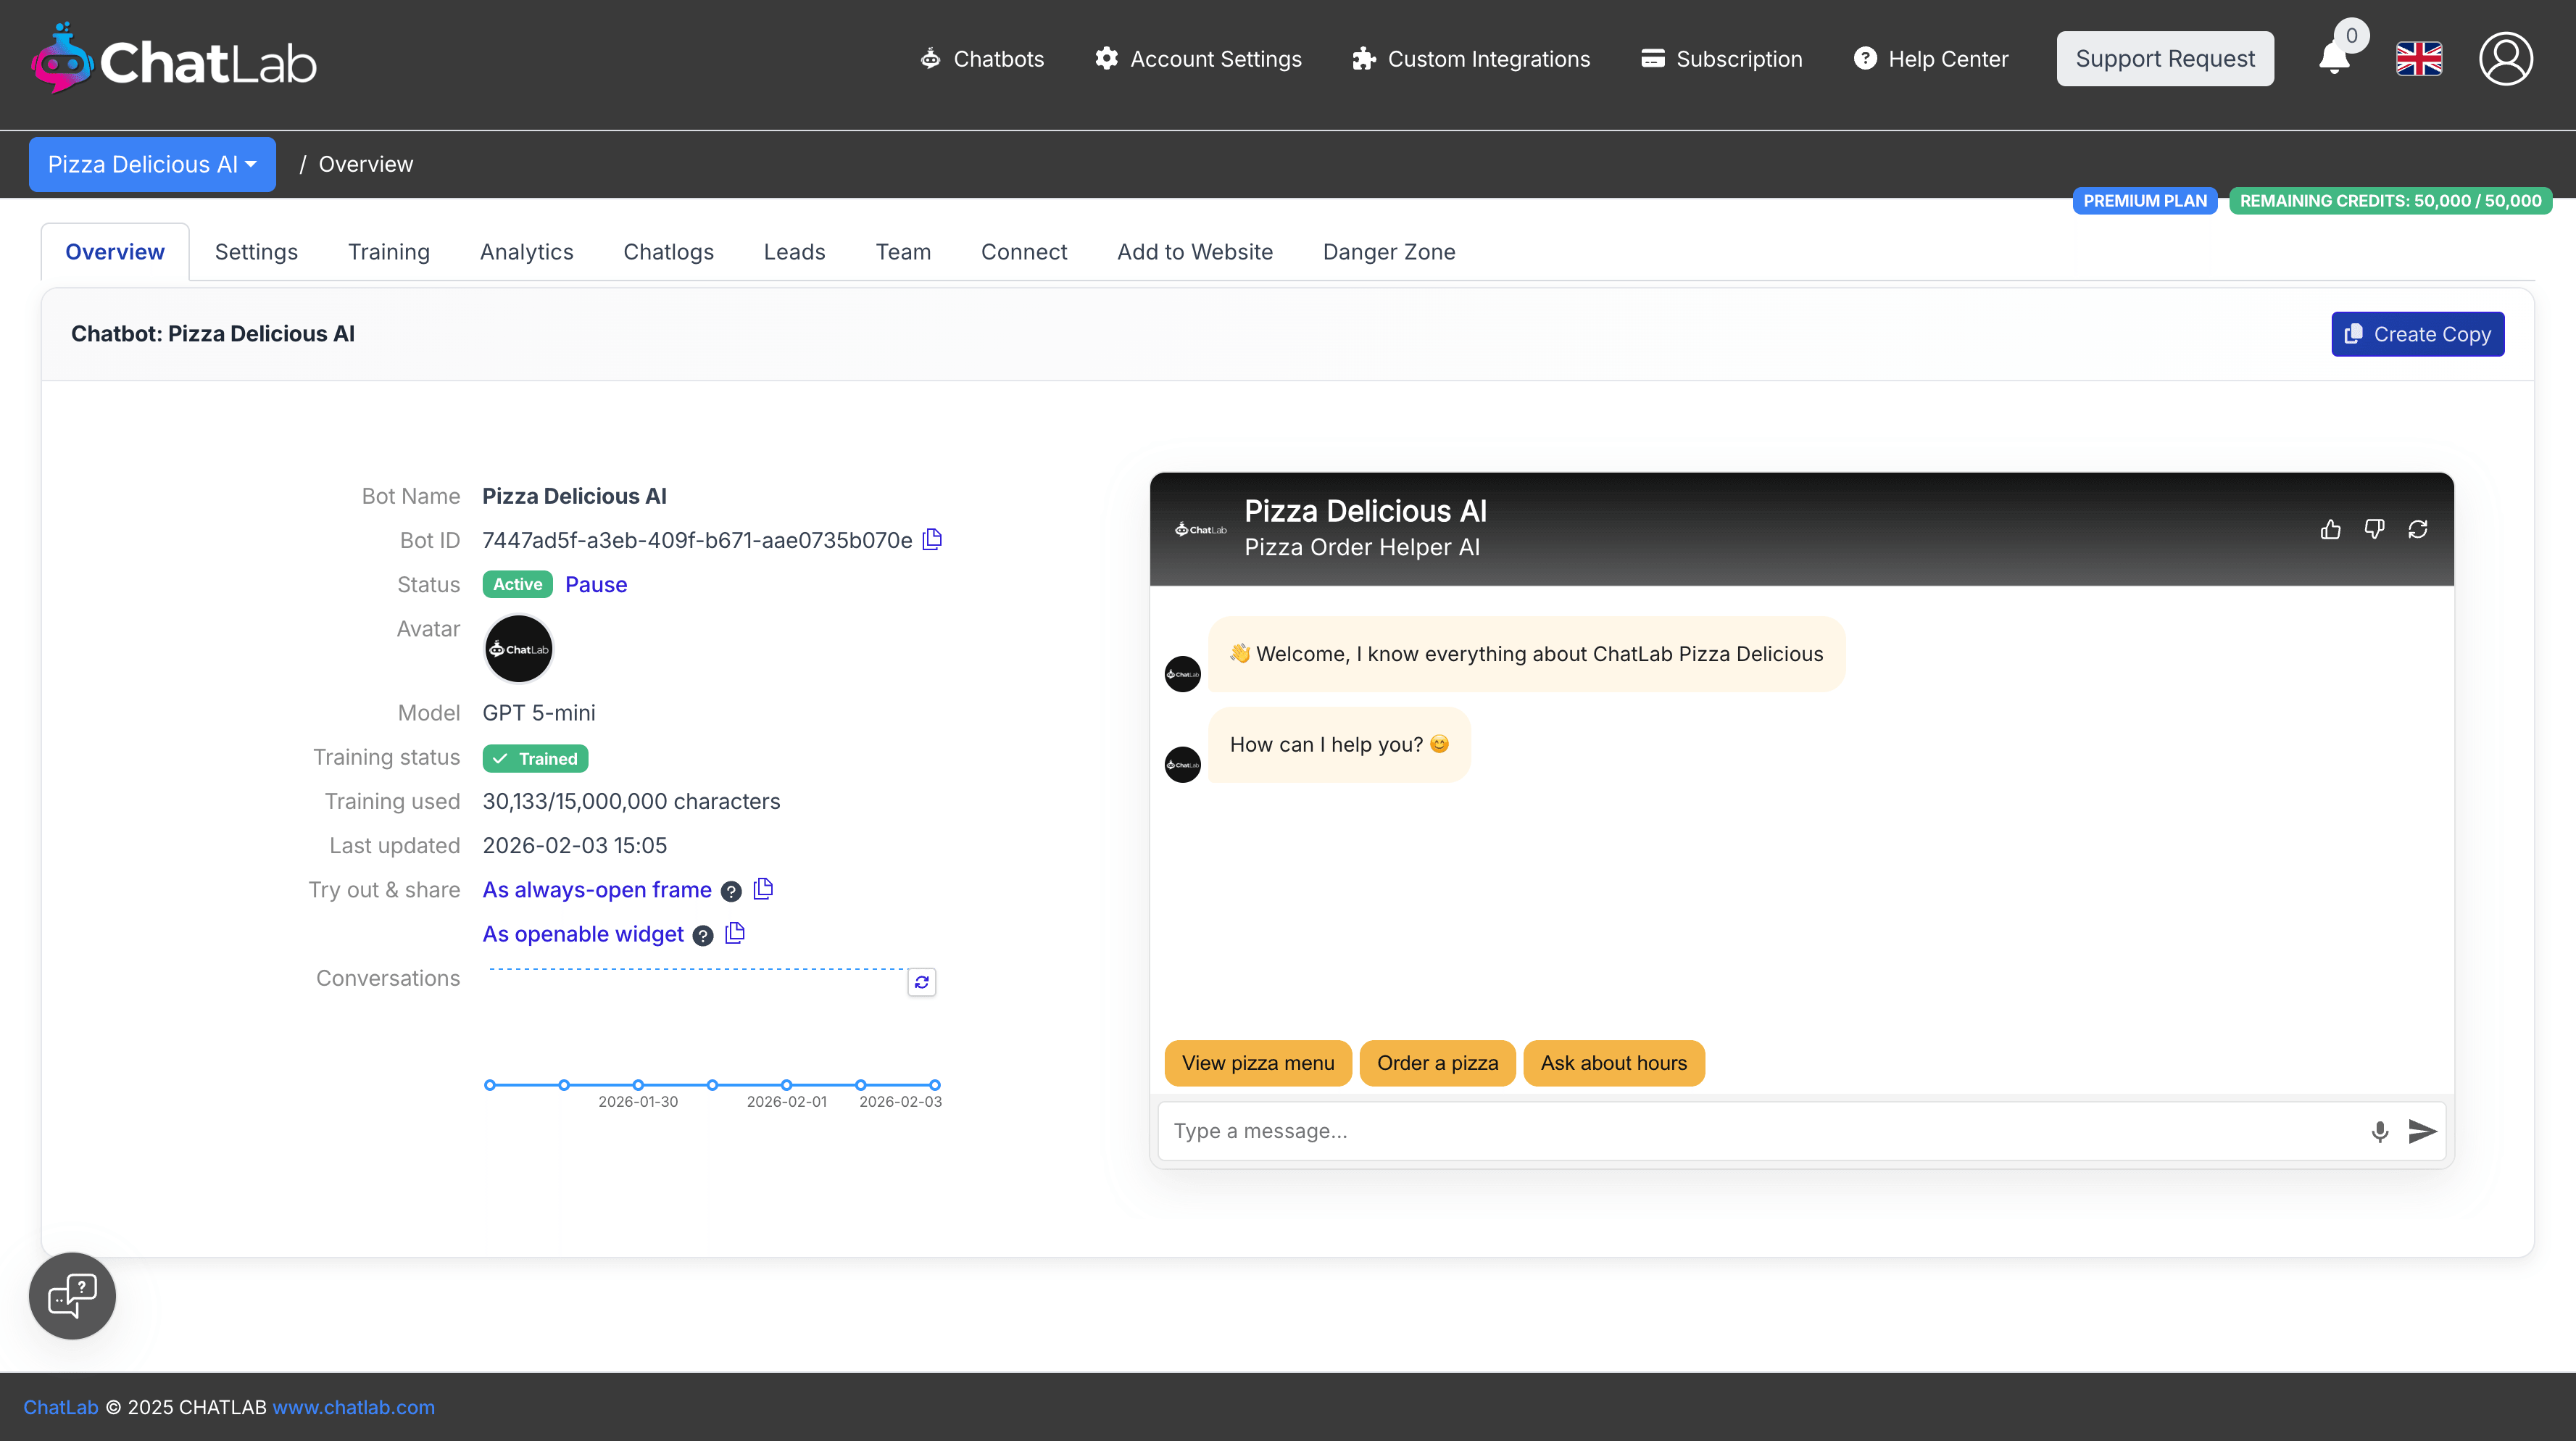The image size is (2576, 1441).
Task: Switch to the Training tab
Action: click(x=388, y=252)
